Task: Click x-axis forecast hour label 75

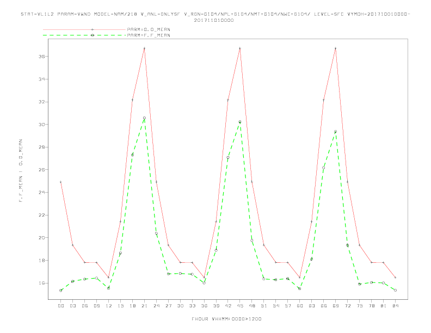Action: click(x=360, y=306)
